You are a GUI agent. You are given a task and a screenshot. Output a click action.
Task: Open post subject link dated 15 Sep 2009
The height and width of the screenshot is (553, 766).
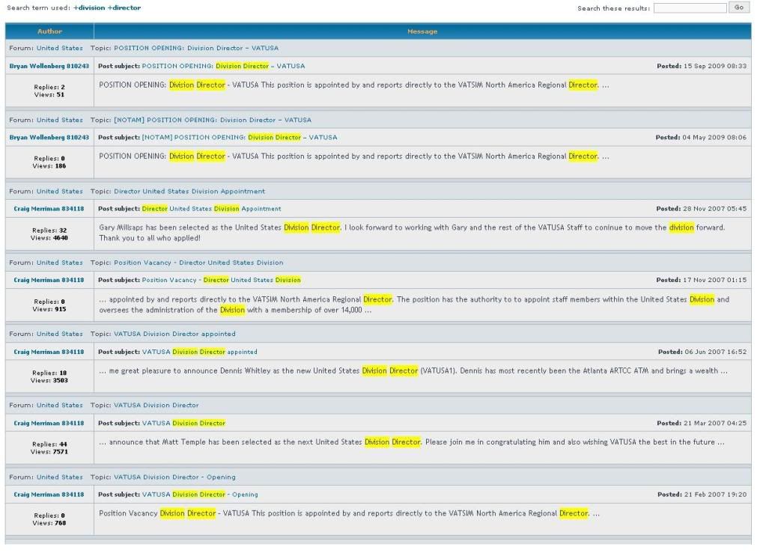(x=223, y=66)
